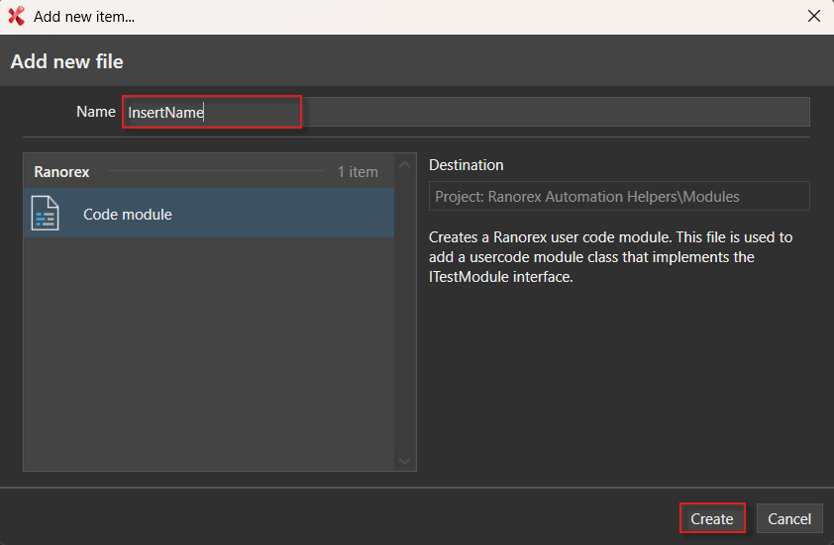Click the Destination label

[466, 165]
